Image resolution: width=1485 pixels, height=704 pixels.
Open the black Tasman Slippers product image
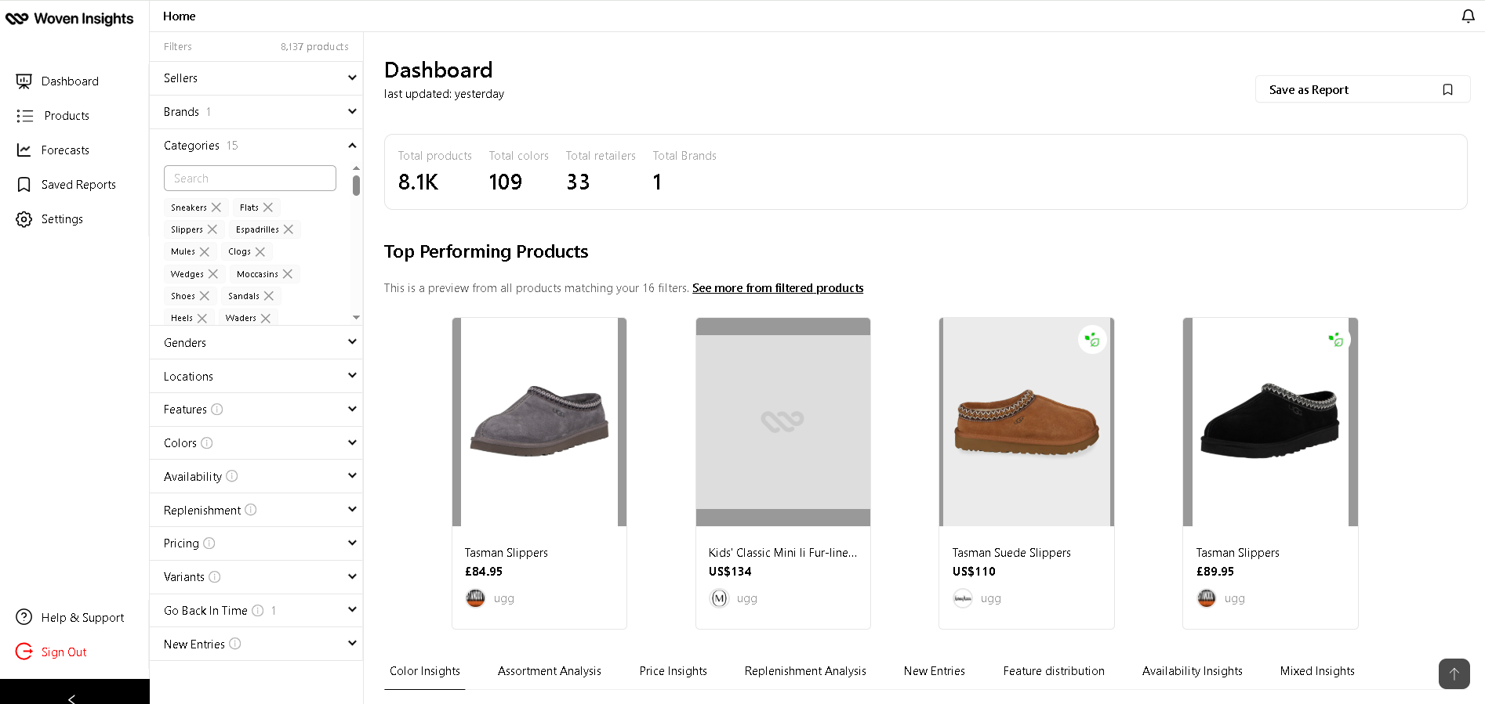tap(1270, 422)
